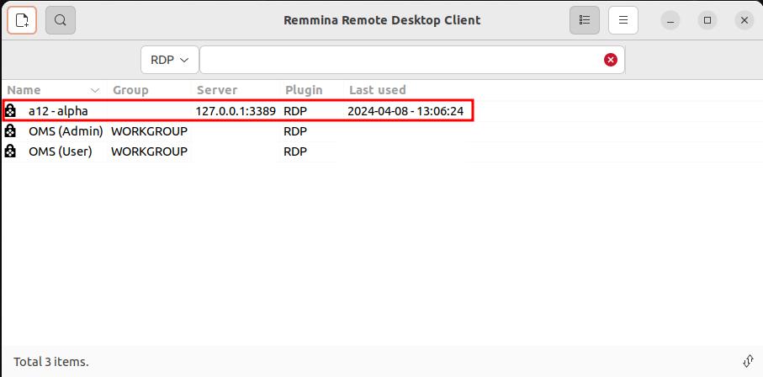This screenshot has width=763, height=377.
Task: Sort connections by Group column
Action: pos(130,90)
